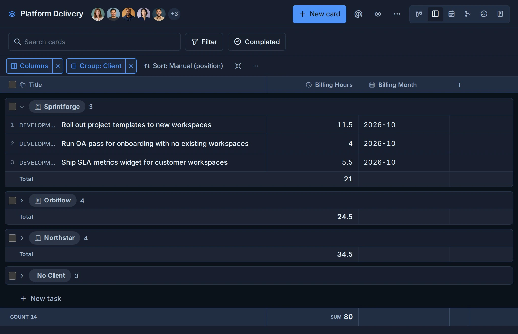
Task: Create a card with New card button
Action: [x=319, y=14]
